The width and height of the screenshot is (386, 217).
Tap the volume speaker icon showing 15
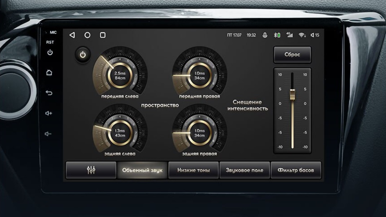(315, 35)
